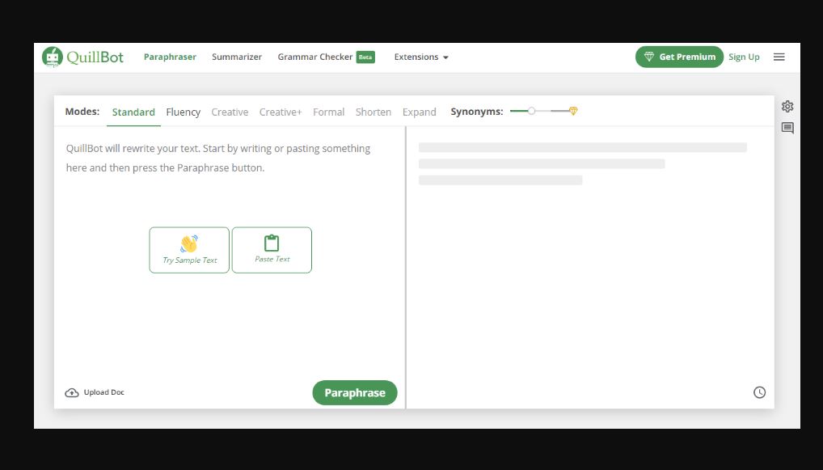Click the premium diamond on synonyms slider
The image size is (823, 470).
[573, 111]
